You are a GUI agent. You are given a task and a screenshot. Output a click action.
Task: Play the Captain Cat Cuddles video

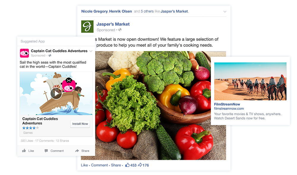click(x=56, y=93)
